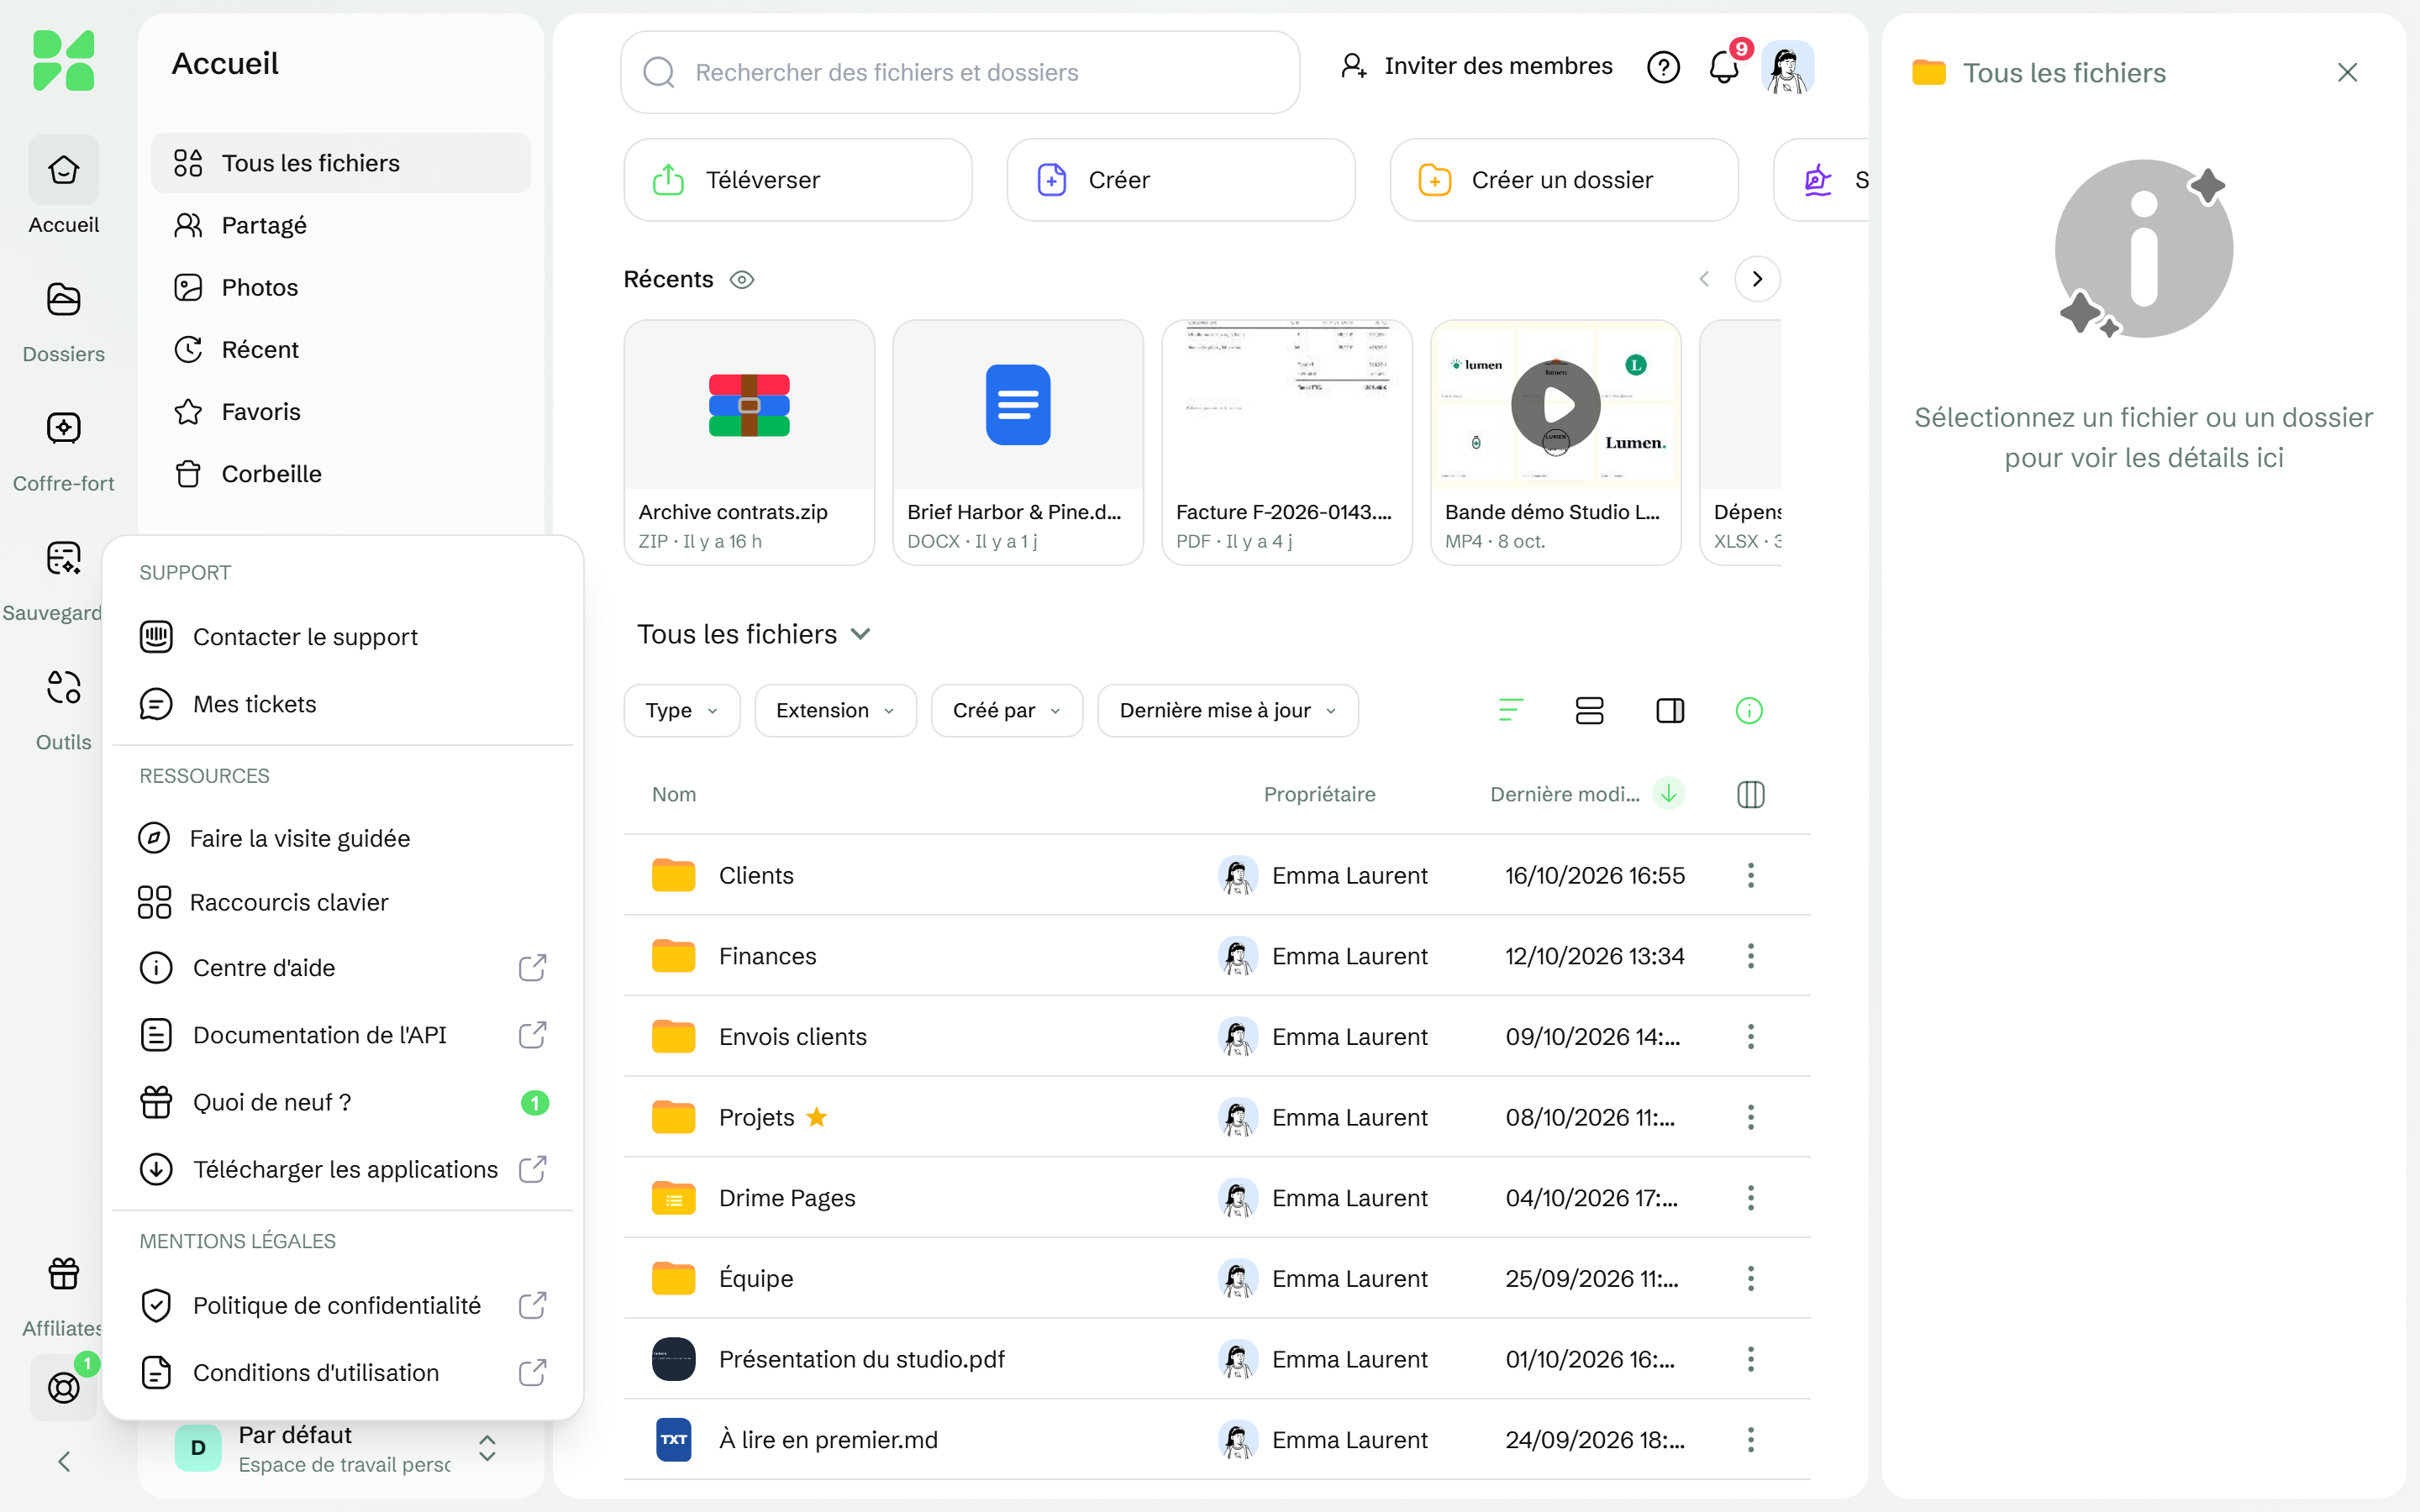Expand the Type filter dropdown
2420x1512 pixels.
click(x=682, y=710)
